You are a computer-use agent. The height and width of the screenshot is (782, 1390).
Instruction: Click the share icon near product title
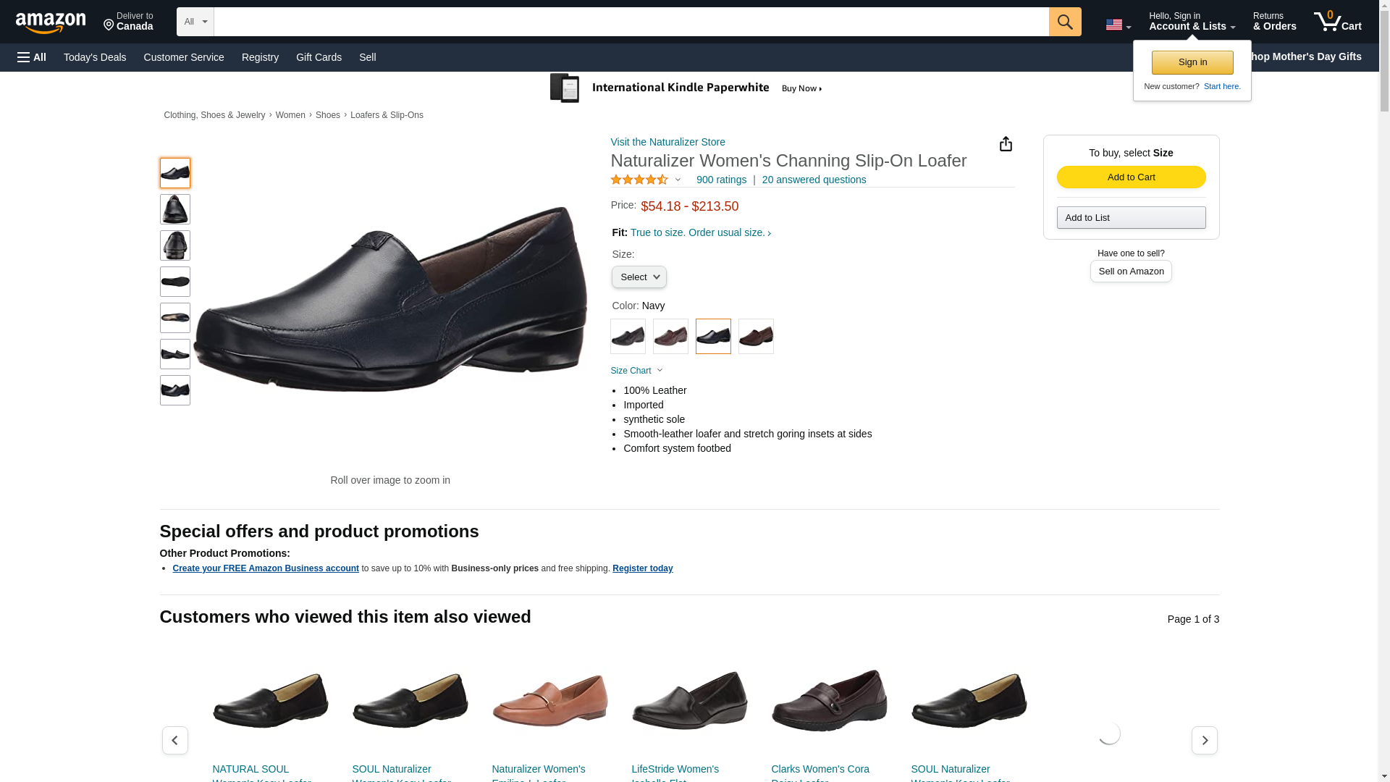point(1006,144)
